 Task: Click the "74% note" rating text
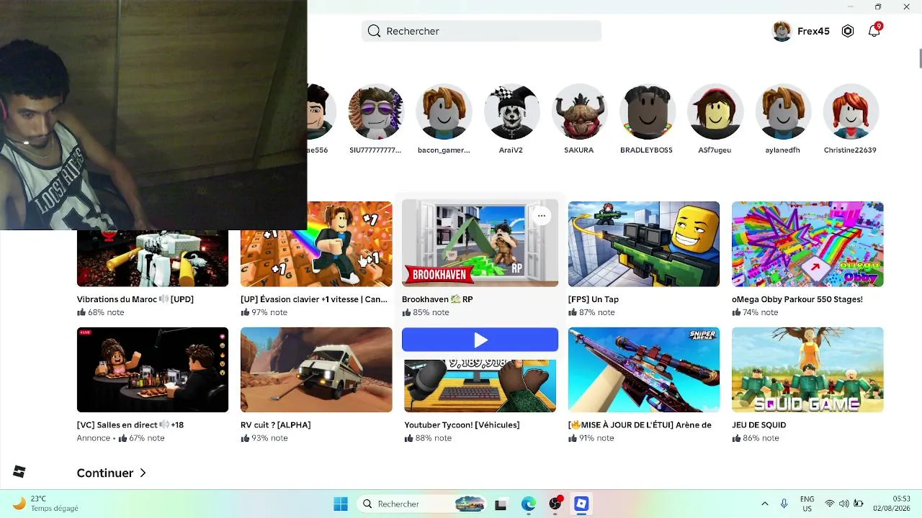pos(761,312)
